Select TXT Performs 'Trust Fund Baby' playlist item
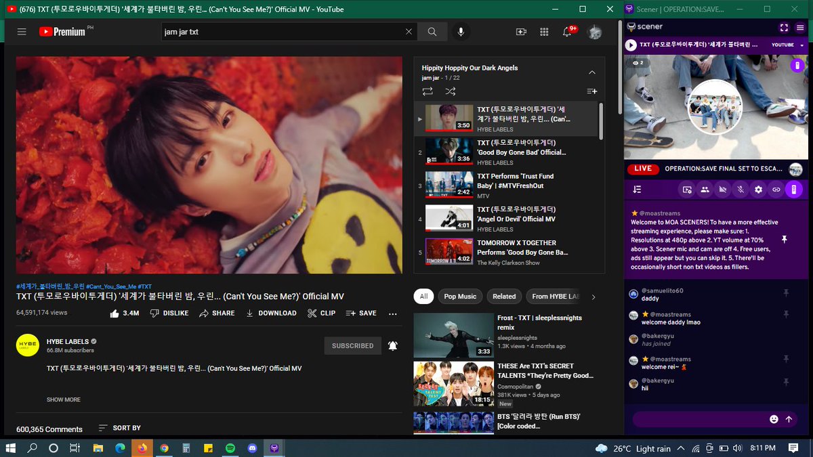 pos(506,186)
